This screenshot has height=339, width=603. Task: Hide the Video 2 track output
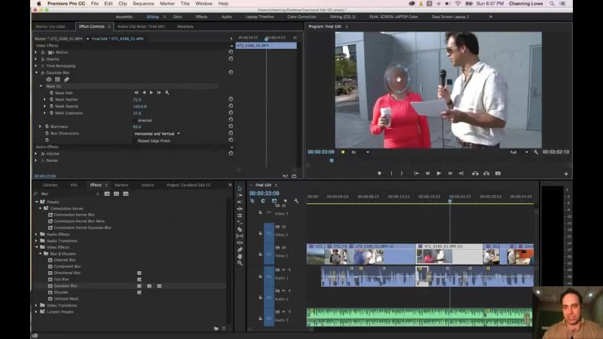click(283, 227)
